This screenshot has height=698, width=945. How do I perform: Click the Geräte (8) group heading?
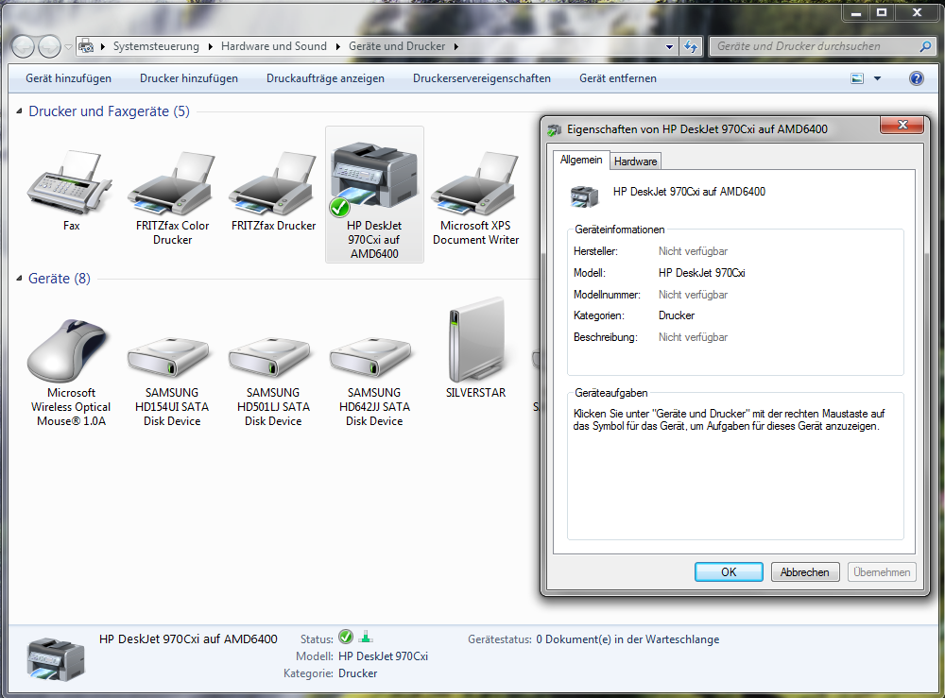[x=59, y=279]
